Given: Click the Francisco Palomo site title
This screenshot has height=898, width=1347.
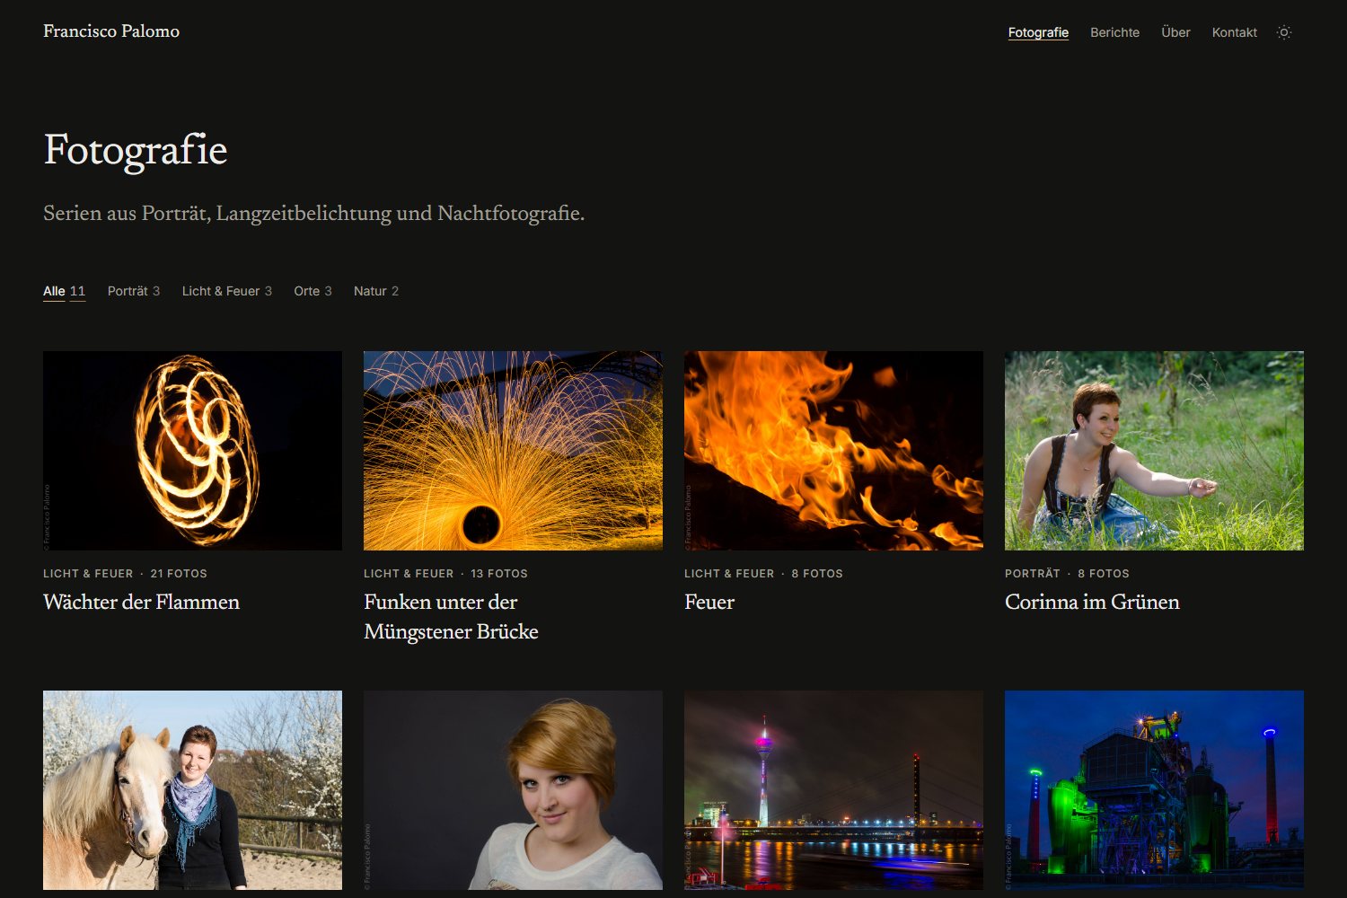Looking at the screenshot, I should [111, 31].
